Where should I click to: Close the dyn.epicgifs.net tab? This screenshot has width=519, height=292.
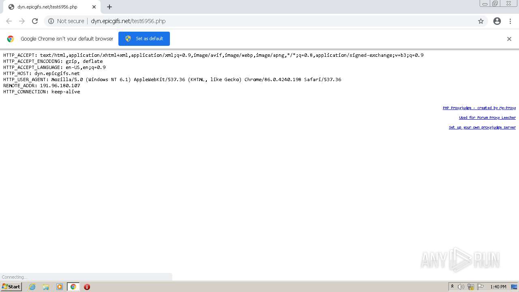tap(94, 7)
